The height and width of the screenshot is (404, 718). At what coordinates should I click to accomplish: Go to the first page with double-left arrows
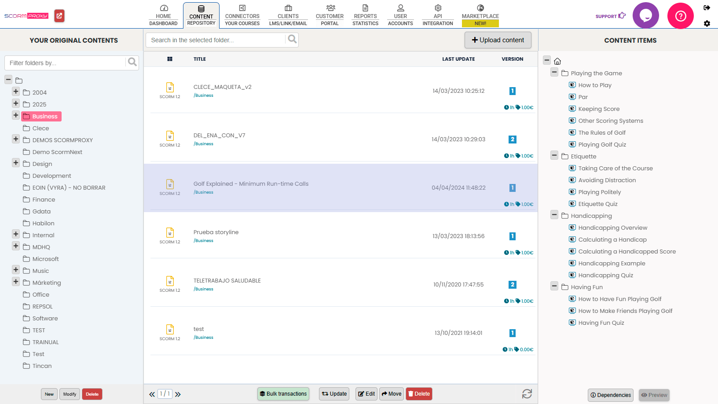[x=152, y=394]
